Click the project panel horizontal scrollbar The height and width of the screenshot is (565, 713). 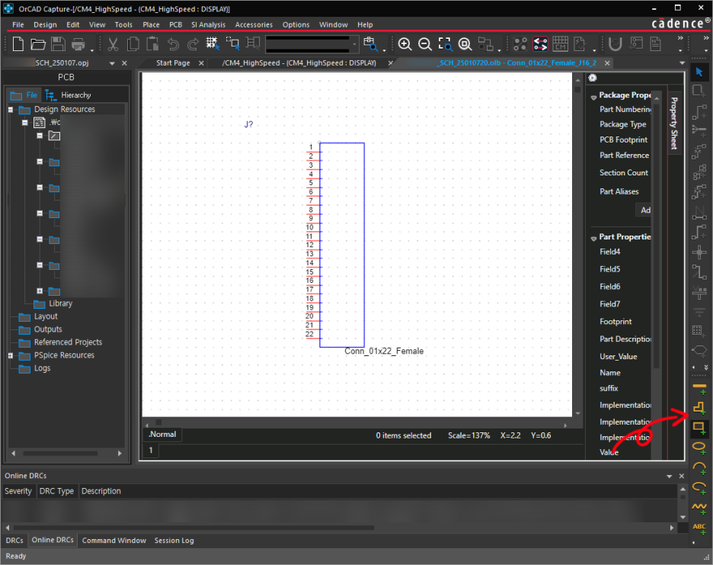pyautogui.click(x=60, y=454)
